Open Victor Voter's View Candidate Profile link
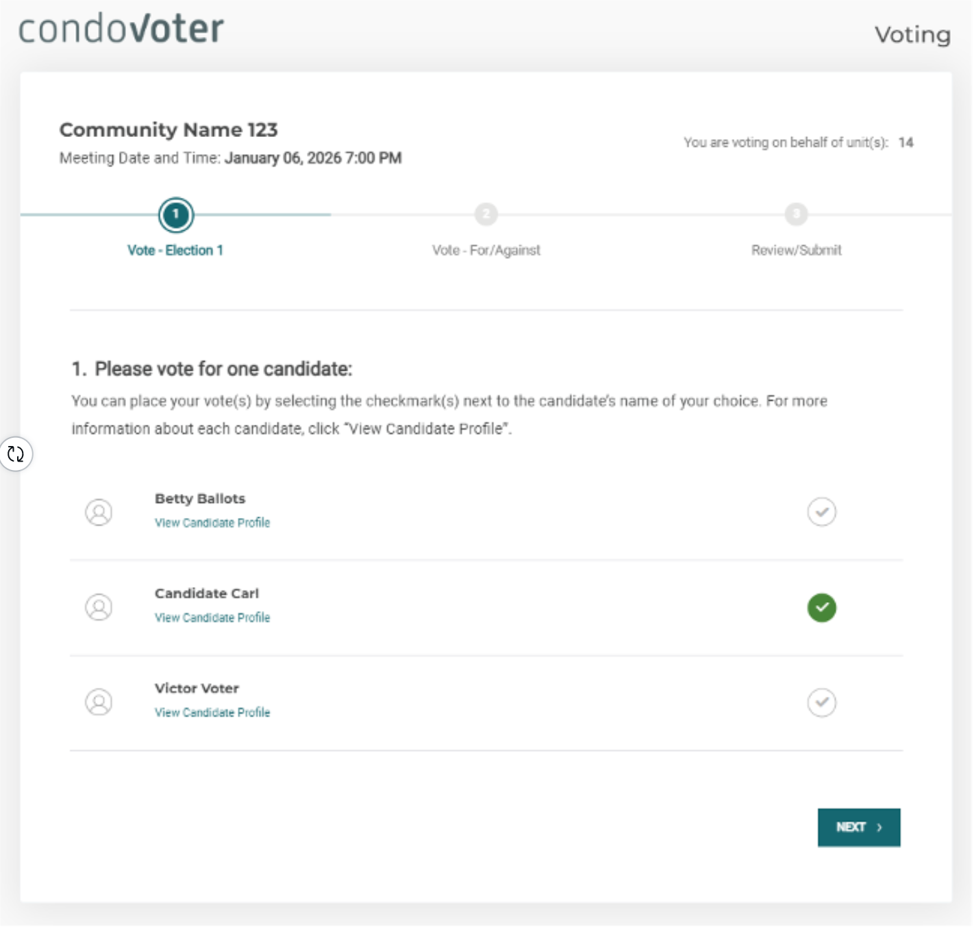The image size is (974, 929). coord(212,713)
